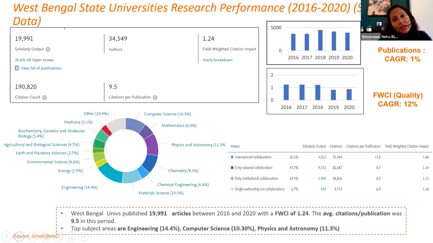Click the 1.24 field-weighted impact value

pyautogui.click(x=209, y=39)
